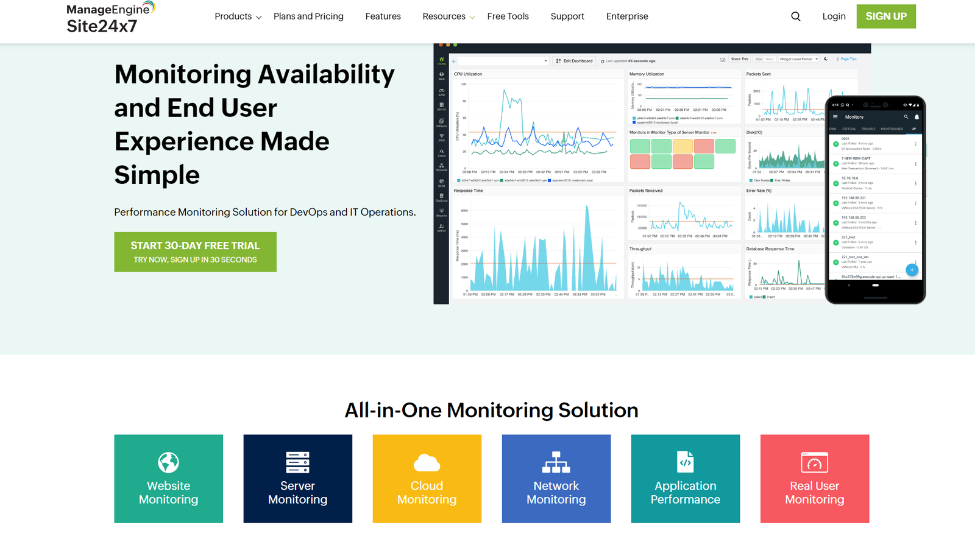Go to Free Tools menu item
The image size is (975, 536).
point(508,16)
